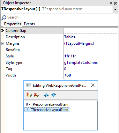The width and height of the screenshot is (119, 133).
Task: Expand the Margins property node
Action: point(3,43)
